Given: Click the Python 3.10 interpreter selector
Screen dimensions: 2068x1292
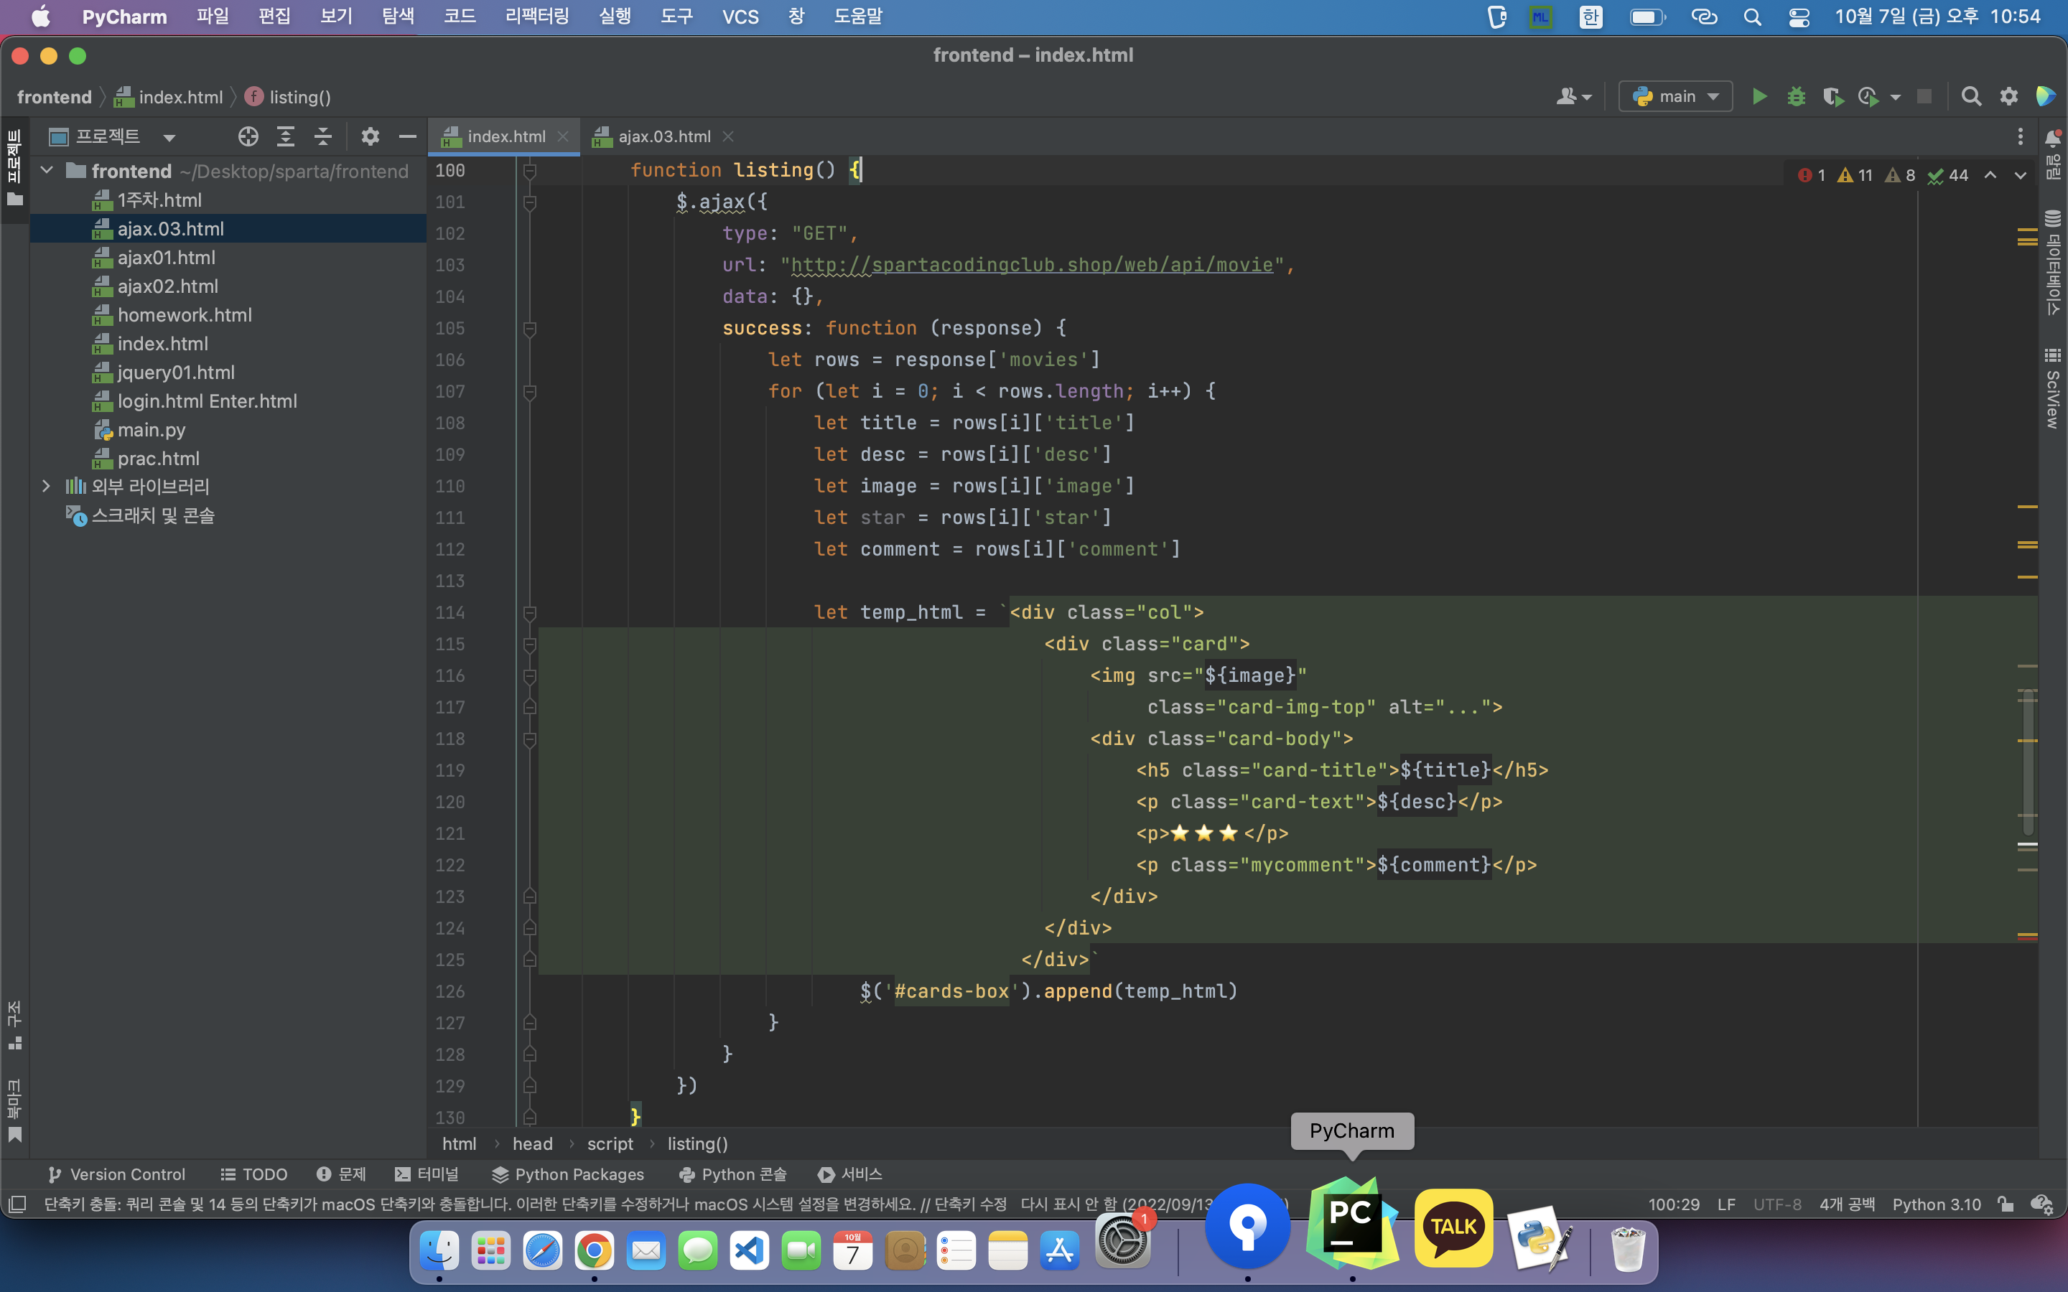Looking at the screenshot, I should point(1937,1204).
